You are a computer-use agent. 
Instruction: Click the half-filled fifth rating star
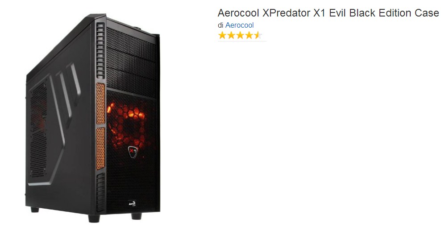258,35
